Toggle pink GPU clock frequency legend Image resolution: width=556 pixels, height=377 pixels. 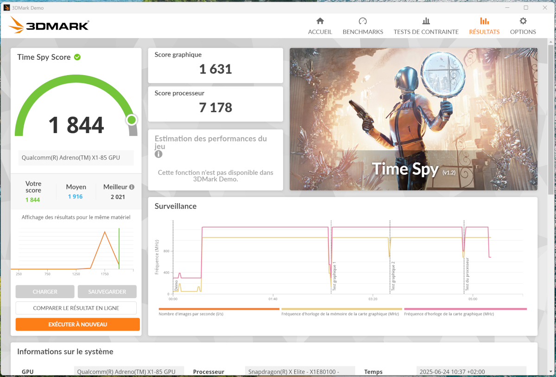tap(465, 312)
